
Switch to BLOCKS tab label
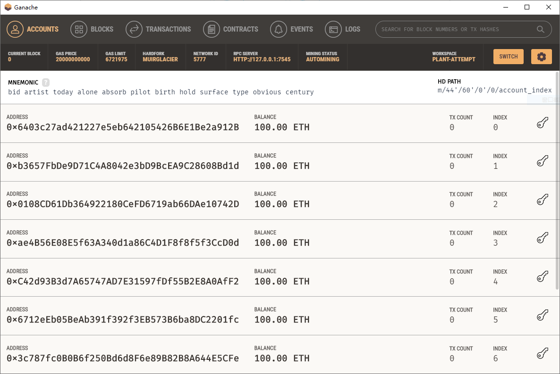[102, 29]
